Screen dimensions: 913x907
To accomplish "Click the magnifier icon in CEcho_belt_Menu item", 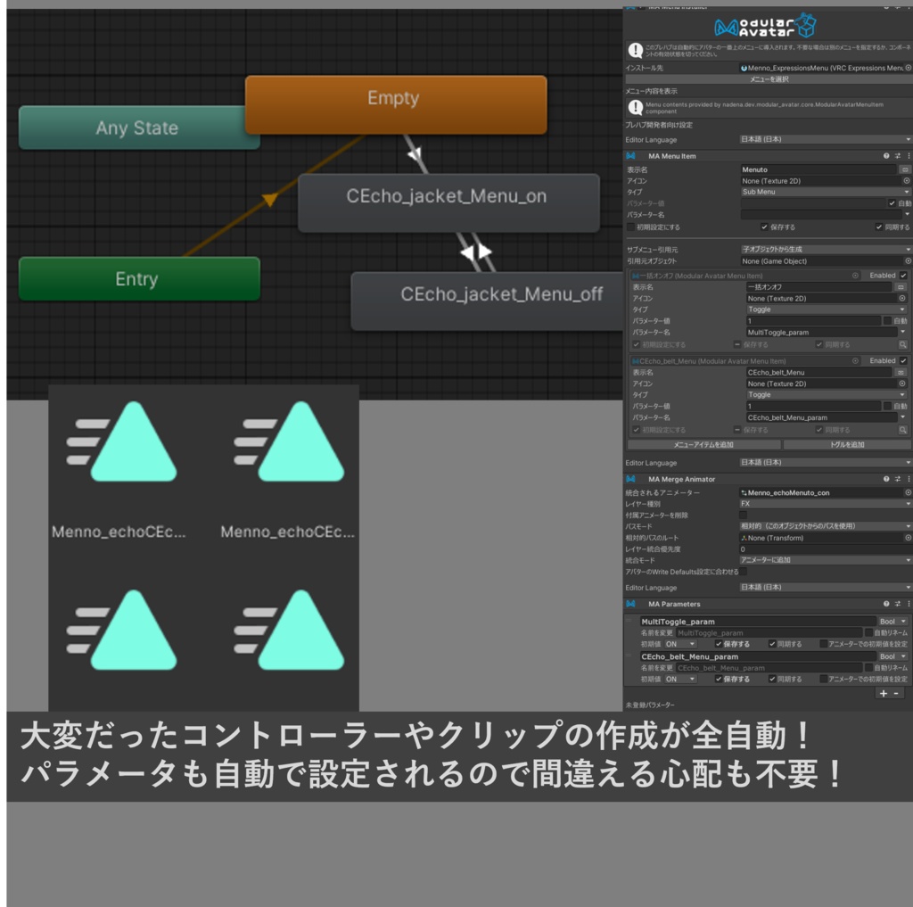I will 903,430.
